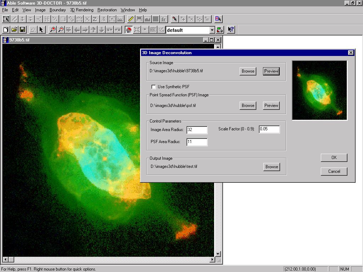Save using the floppy disk icon
Viewport: 363px width, 272px height.
pos(22,30)
